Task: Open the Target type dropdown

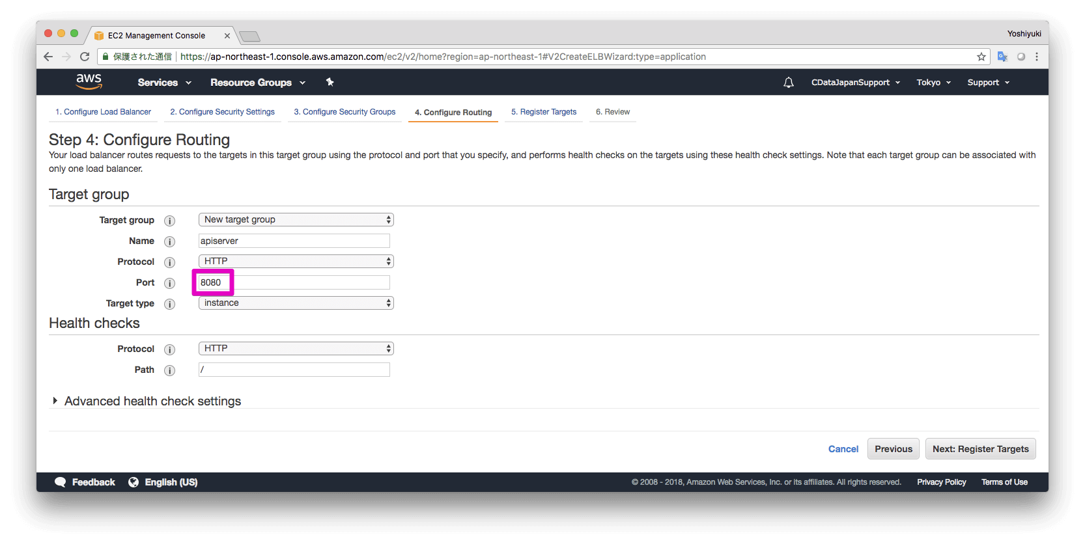Action: pos(296,303)
